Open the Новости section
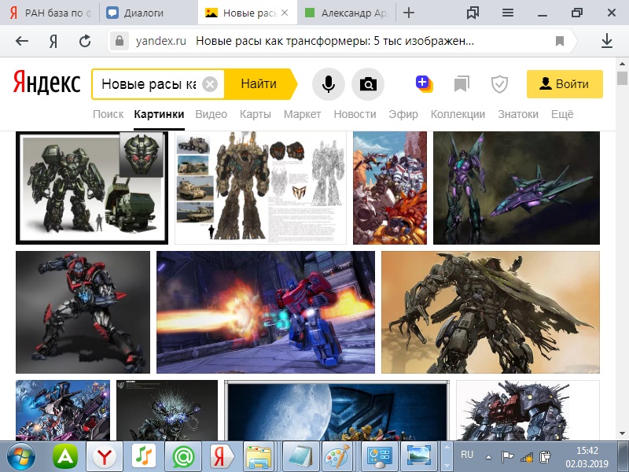 pos(355,114)
